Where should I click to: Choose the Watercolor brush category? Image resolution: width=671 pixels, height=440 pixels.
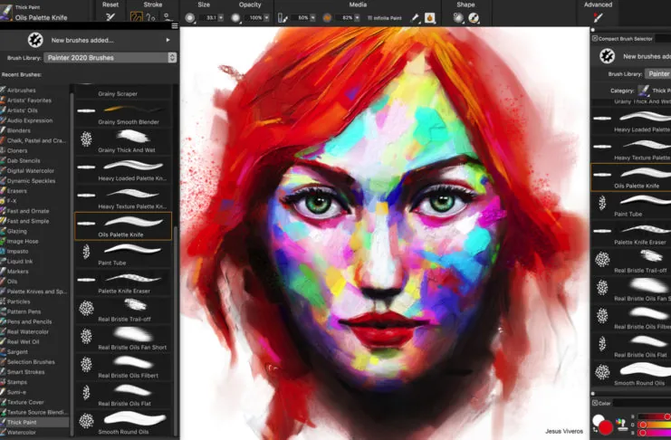(24, 432)
